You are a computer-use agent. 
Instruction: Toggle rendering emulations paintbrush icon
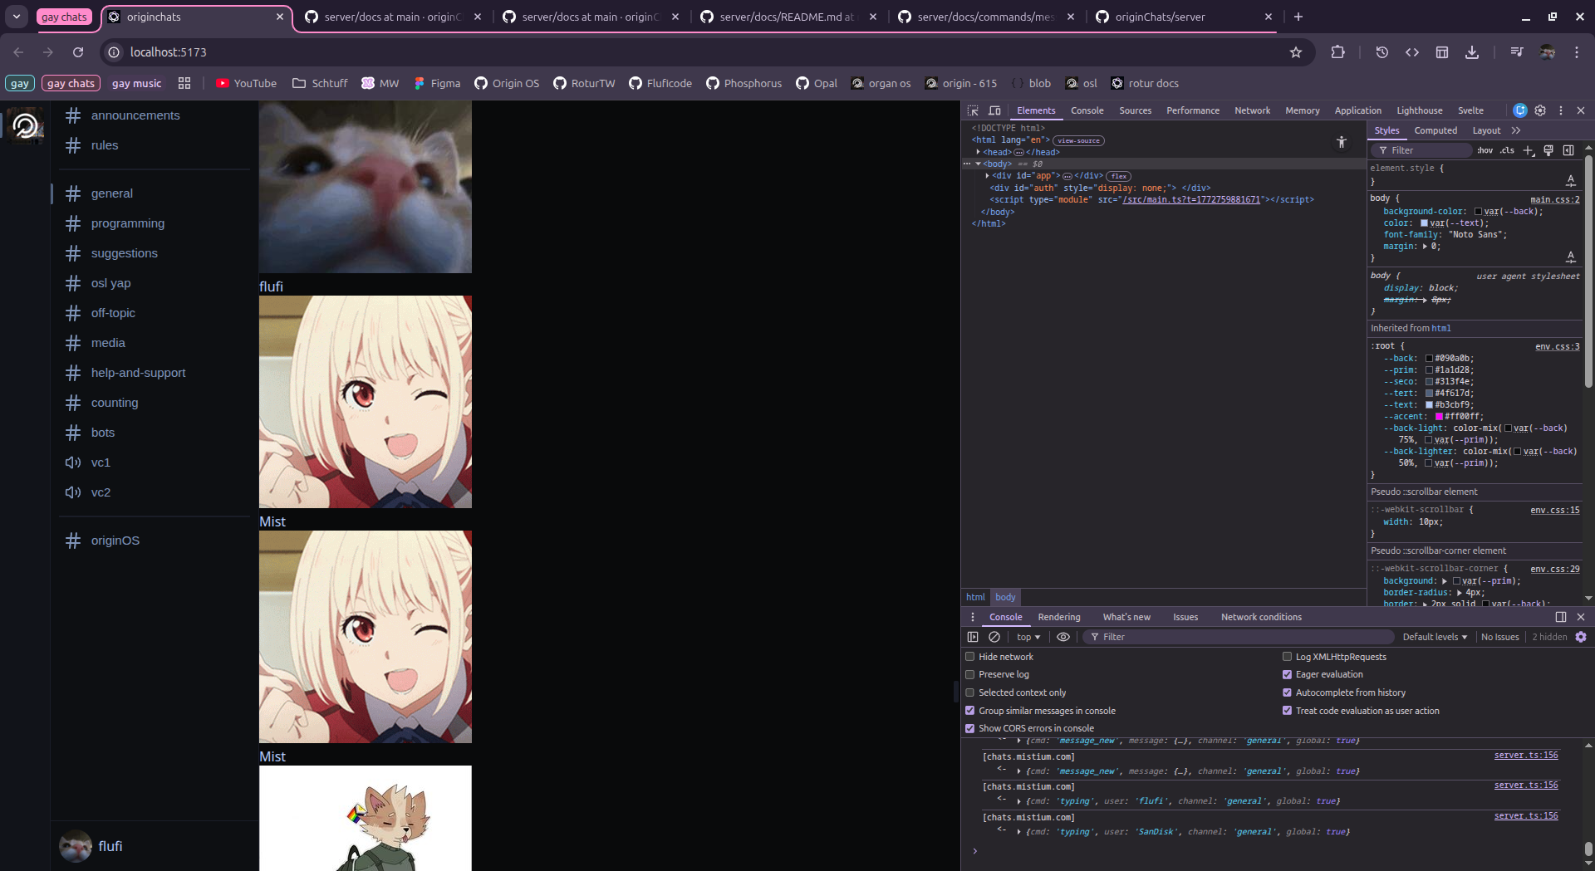click(1548, 150)
